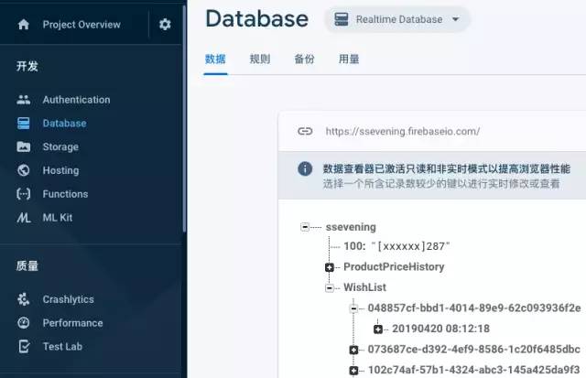Expand the 102c74af-57b1 node
Viewport: 586px width, 378px height.
[x=353, y=370]
